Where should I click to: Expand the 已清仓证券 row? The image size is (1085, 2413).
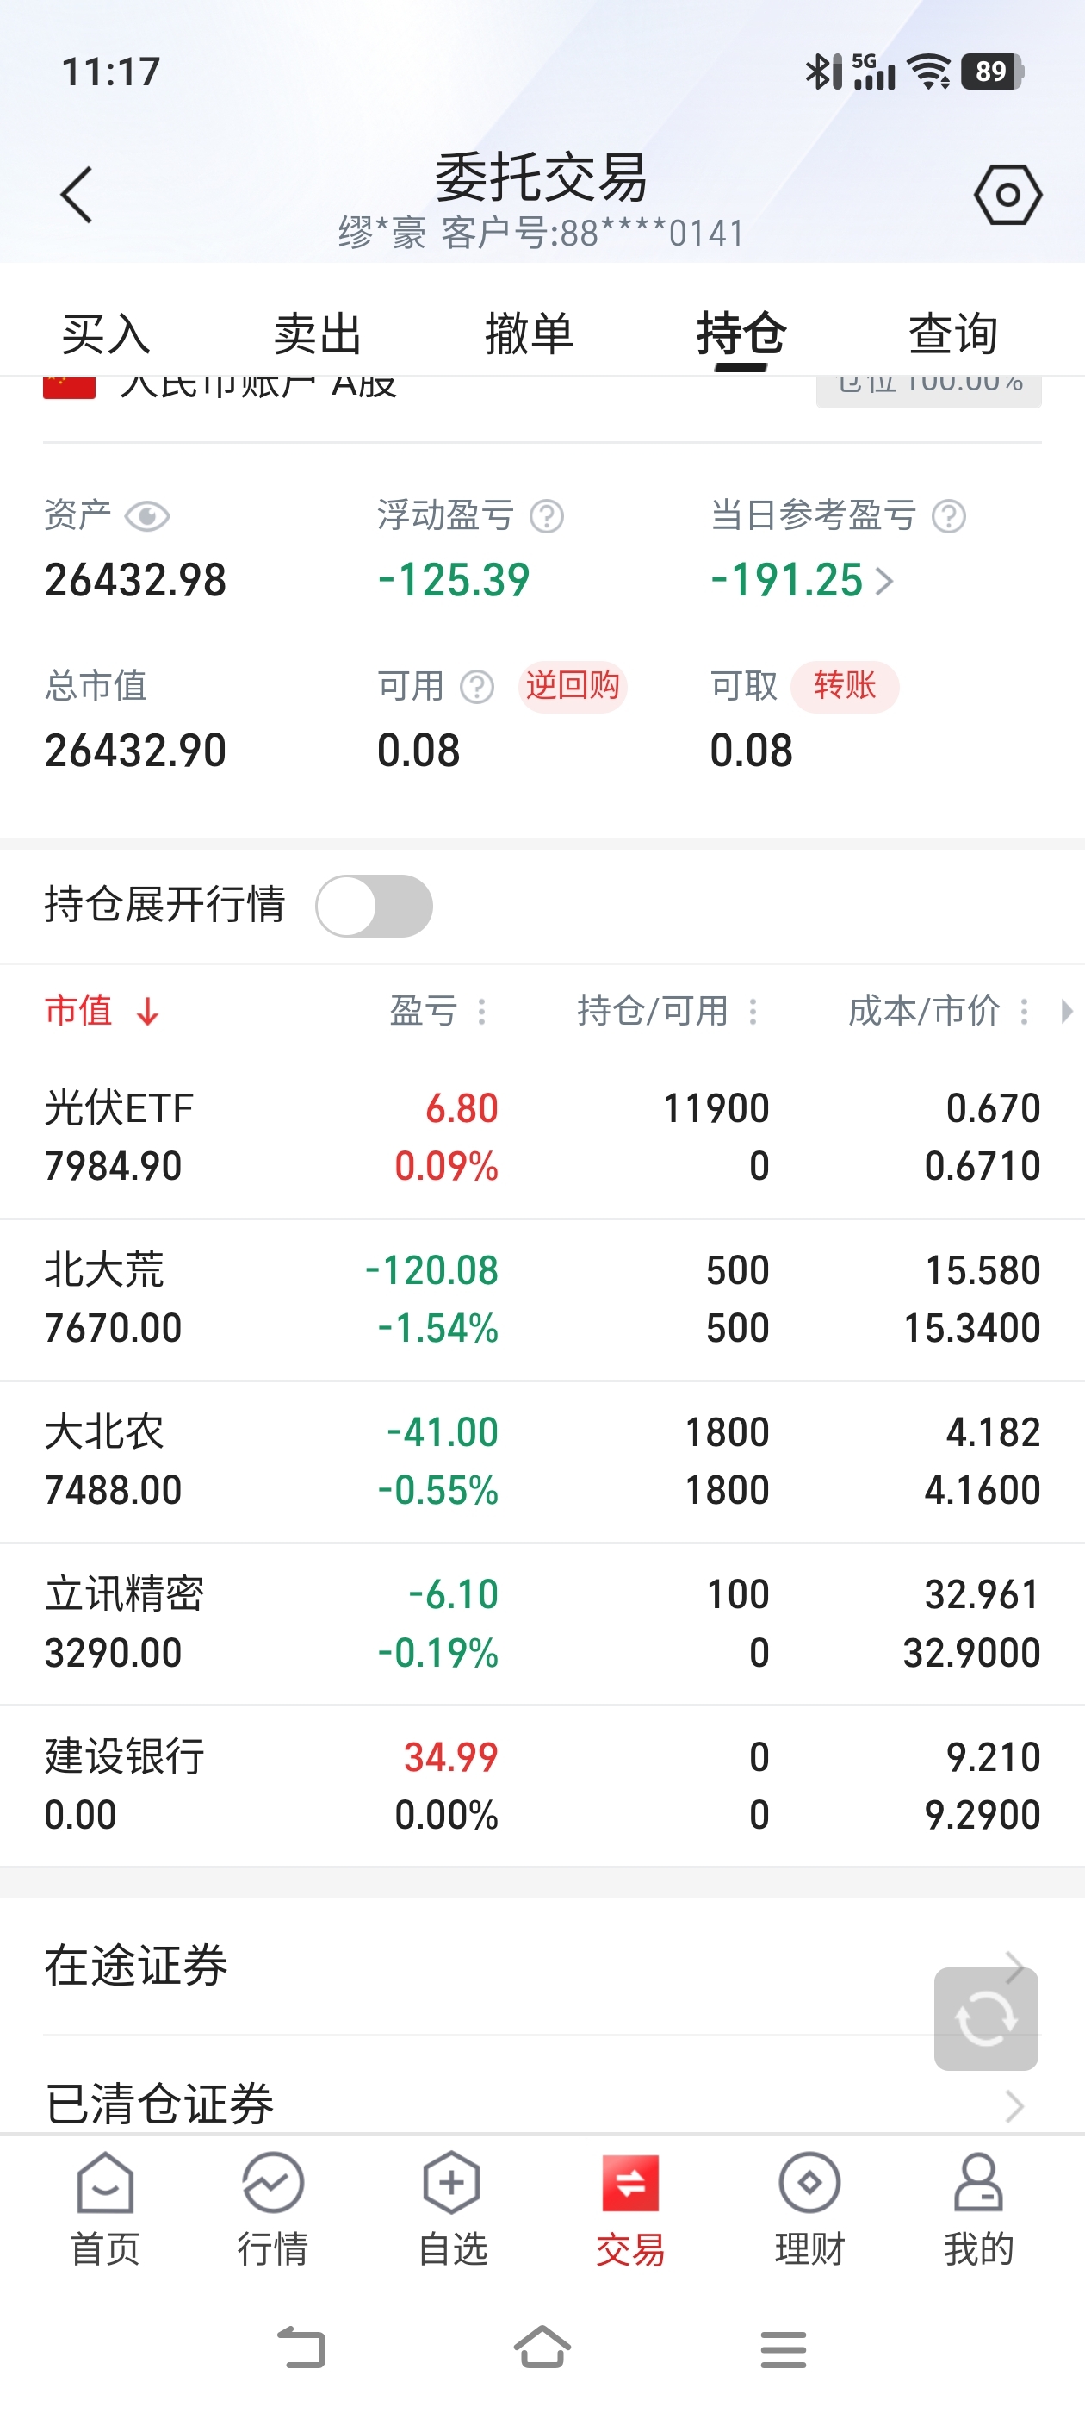coord(542,2102)
